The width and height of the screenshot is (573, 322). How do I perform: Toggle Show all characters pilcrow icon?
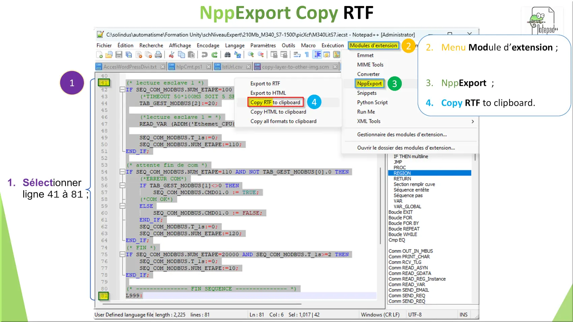click(307, 55)
